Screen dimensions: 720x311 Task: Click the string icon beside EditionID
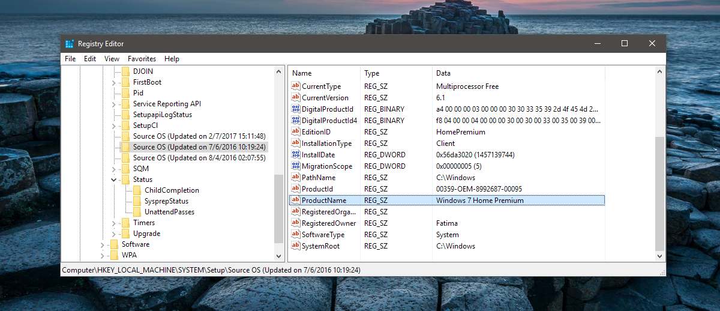pyautogui.click(x=295, y=132)
